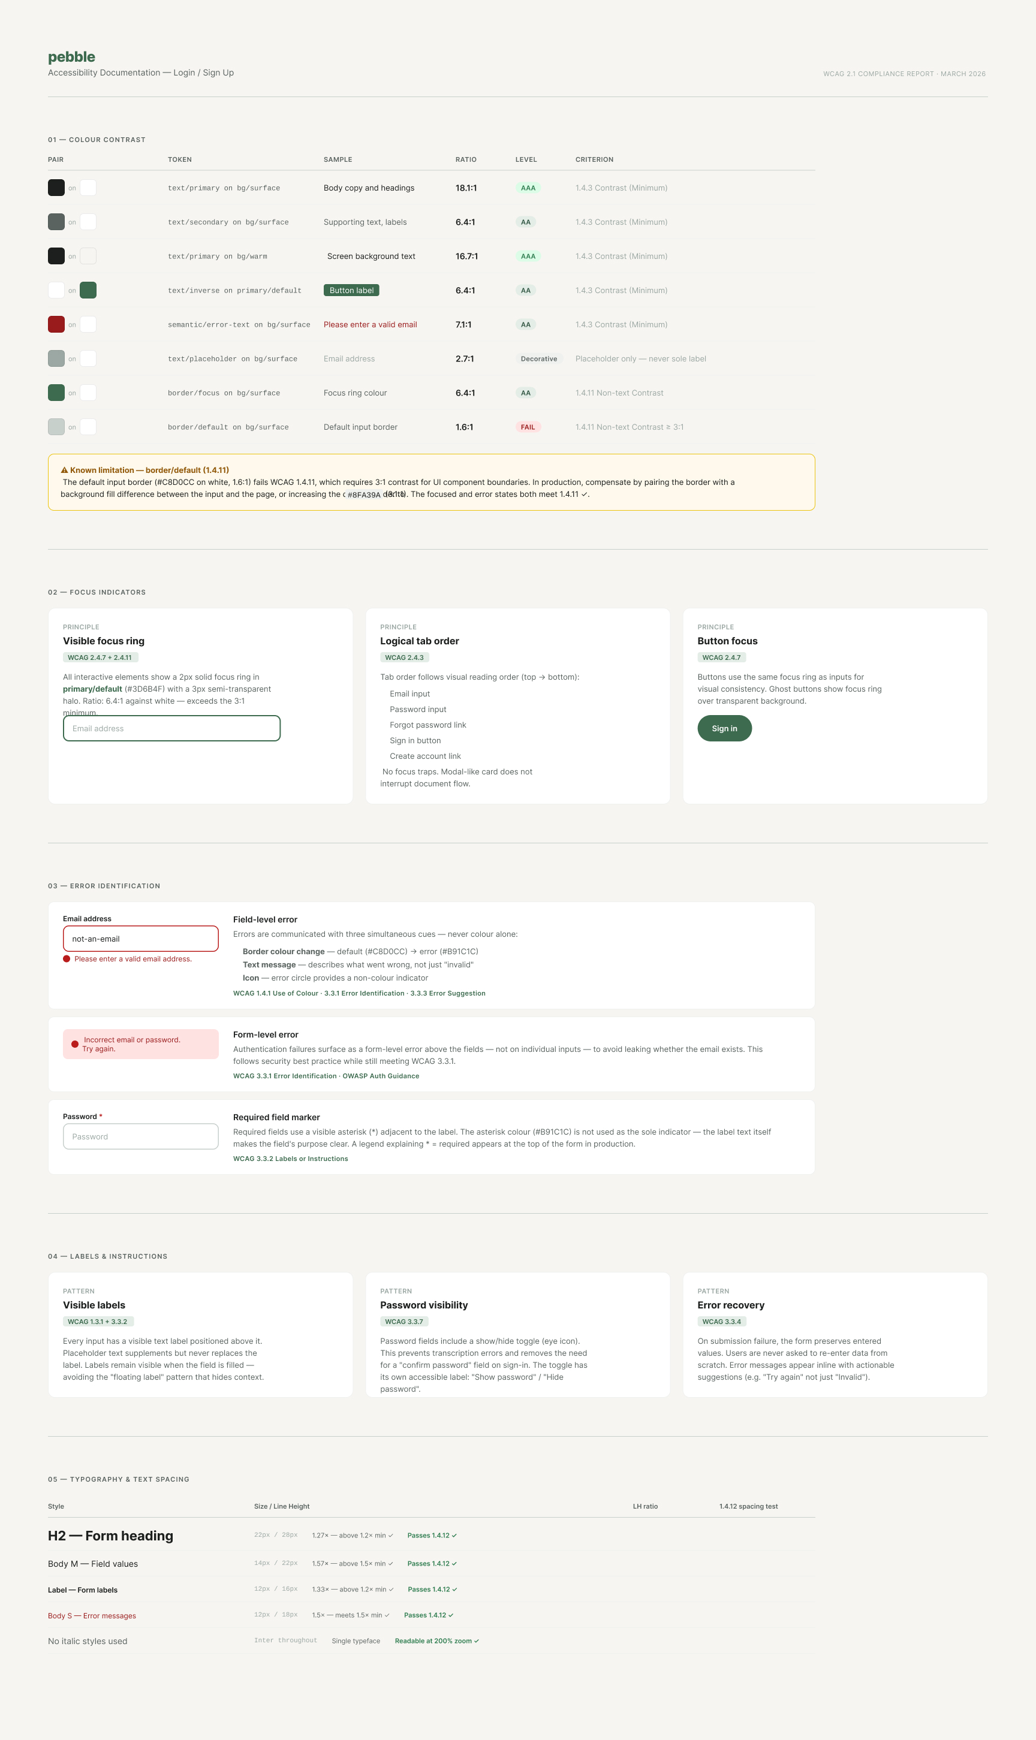1036x1740 pixels.
Task: Click the WCAG 2.4.3 tag under Logical tab order
Action: coord(404,658)
